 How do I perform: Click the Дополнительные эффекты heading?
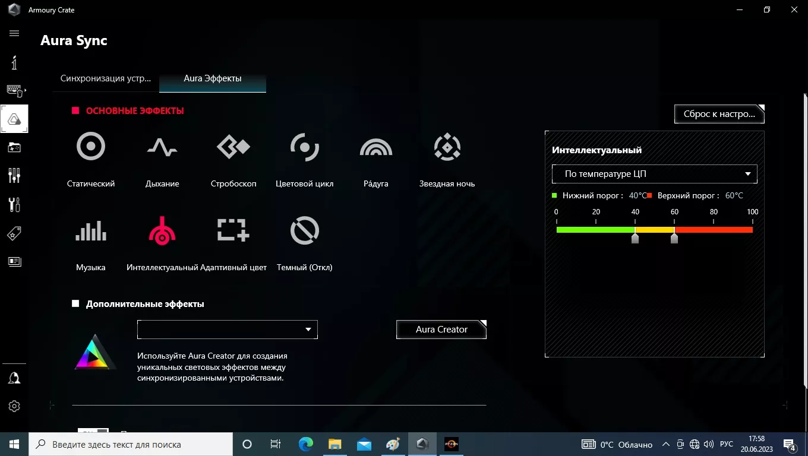coord(145,304)
